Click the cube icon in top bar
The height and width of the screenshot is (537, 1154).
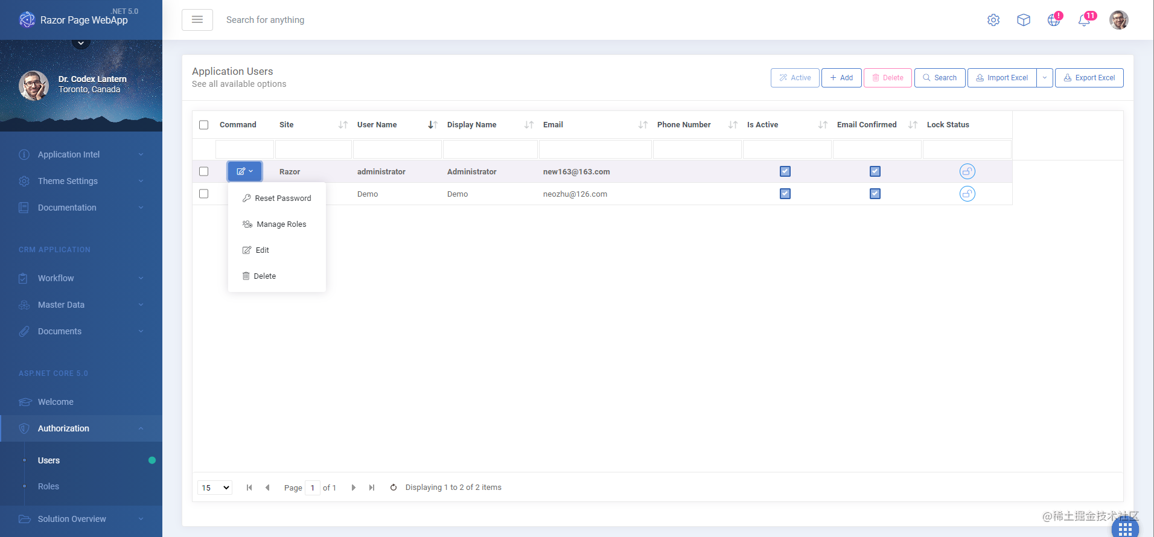1024,20
